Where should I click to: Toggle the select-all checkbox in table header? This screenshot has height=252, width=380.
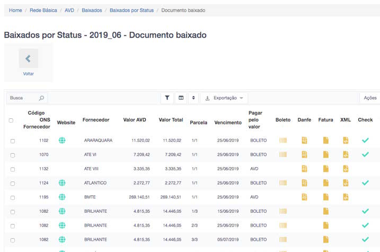(11, 120)
